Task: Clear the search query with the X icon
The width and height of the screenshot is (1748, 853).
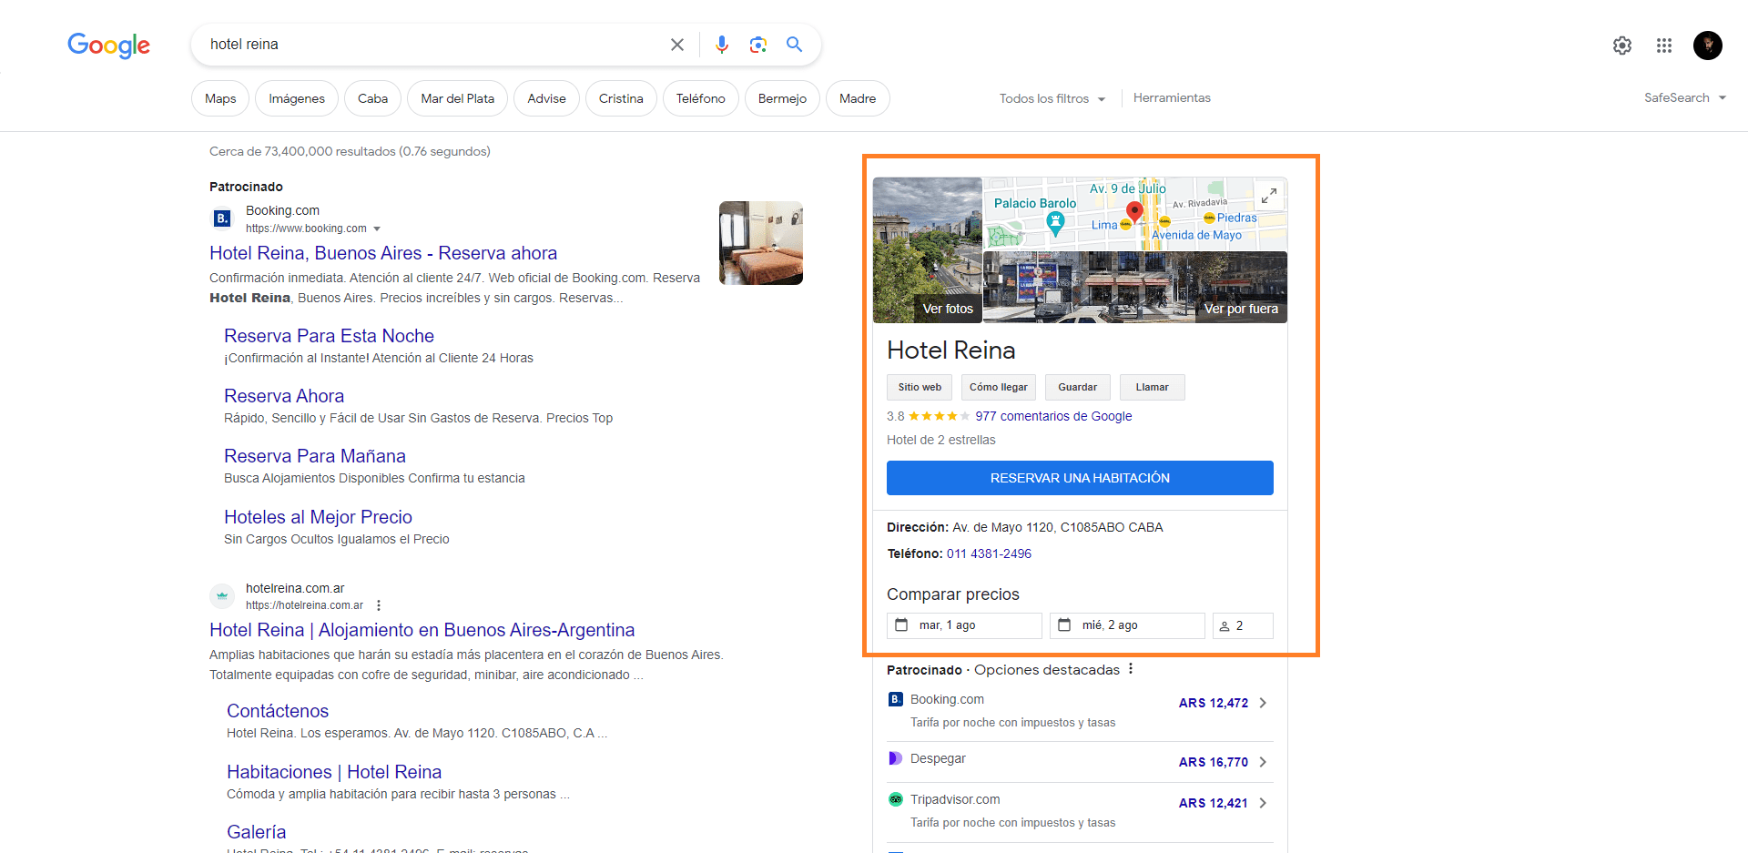Action: pyautogui.click(x=676, y=44)
